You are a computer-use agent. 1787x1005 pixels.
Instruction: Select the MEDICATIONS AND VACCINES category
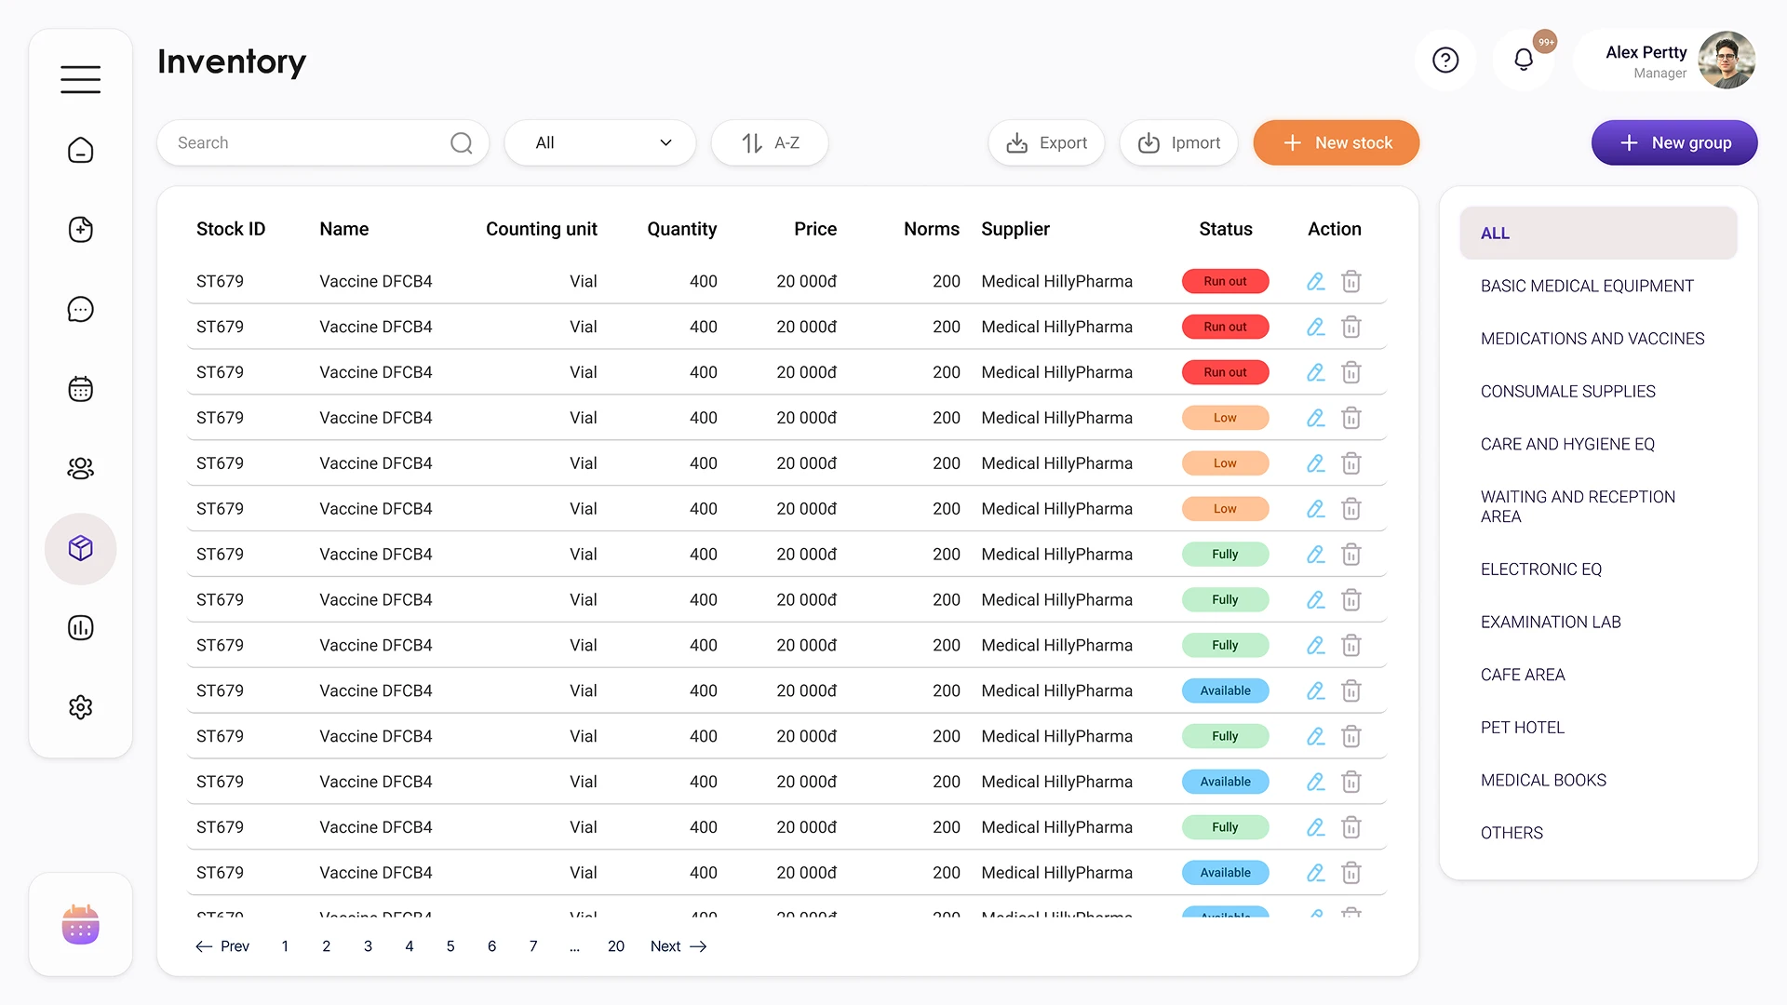pos(1592,338)
